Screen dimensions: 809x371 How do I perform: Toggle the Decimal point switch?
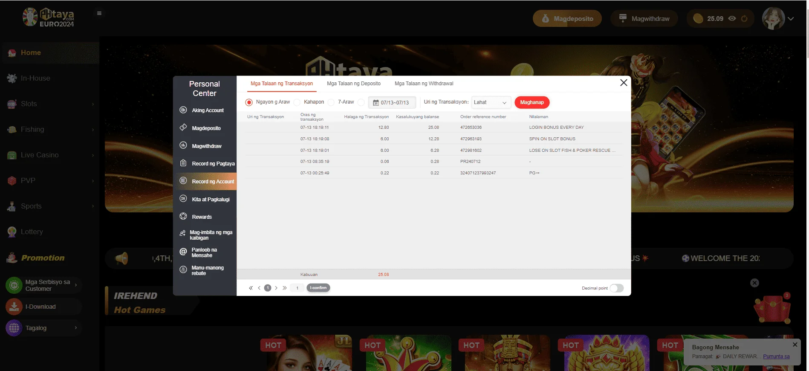coord(617,288)
